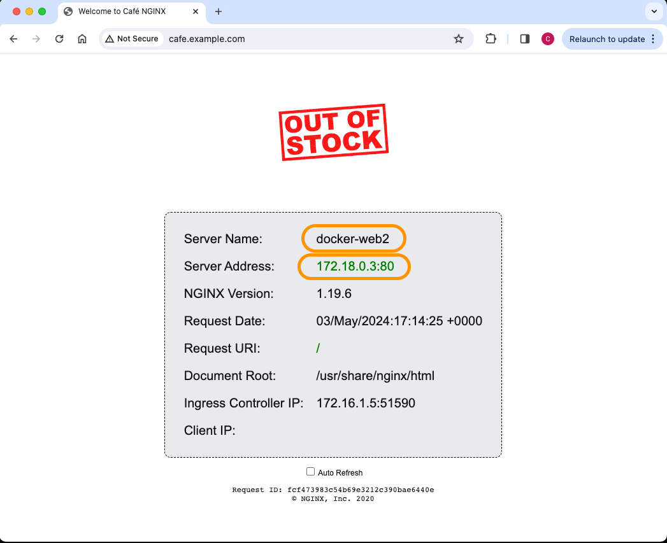Open the three-dot Chrome menu
The image size is (667, 543).
click(653, 39)
